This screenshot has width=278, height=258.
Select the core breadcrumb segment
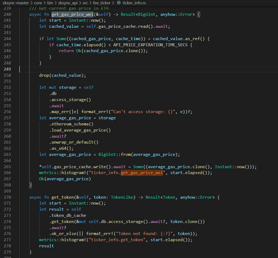click(38, 3)
